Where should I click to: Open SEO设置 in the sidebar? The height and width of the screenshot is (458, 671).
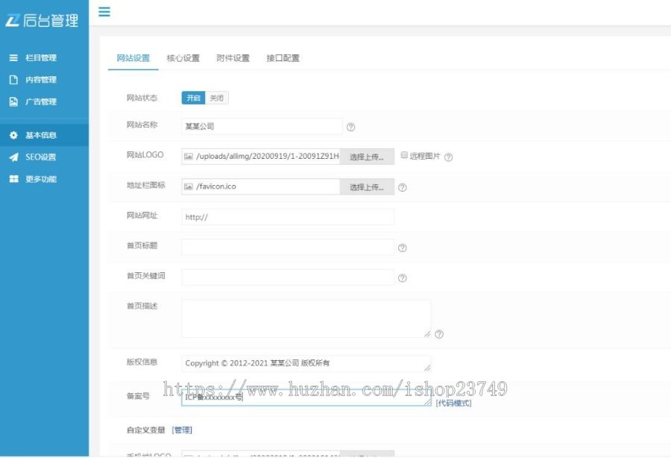point(45,157)
